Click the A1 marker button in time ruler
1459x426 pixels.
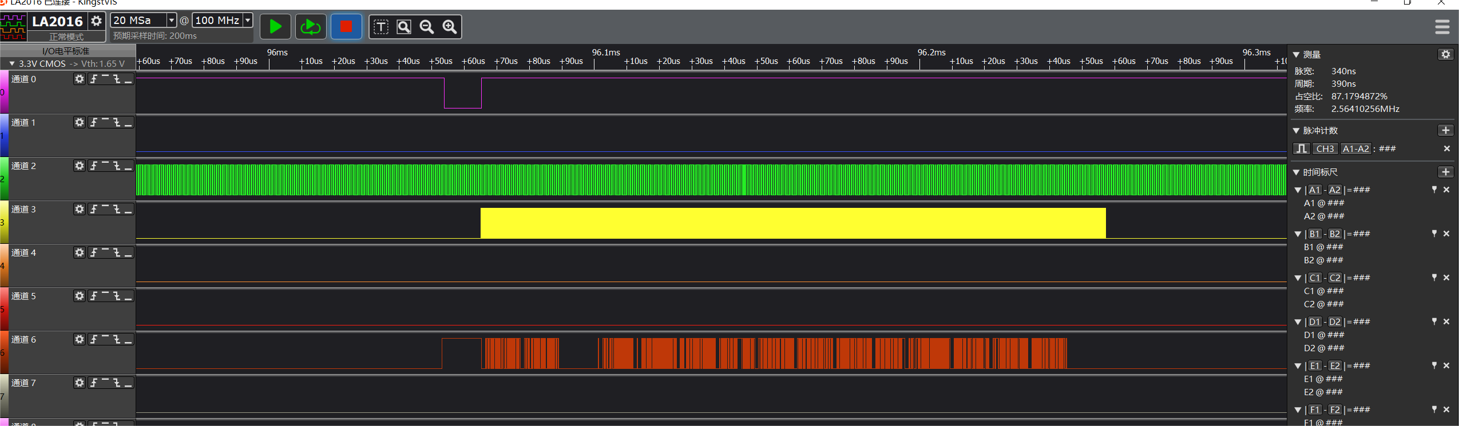coord(1314,190)
